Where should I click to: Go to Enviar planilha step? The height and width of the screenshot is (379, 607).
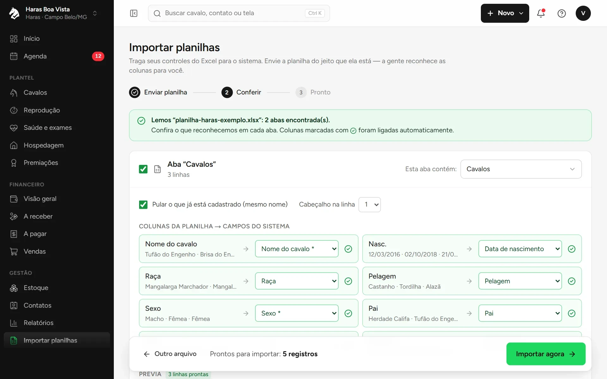point(158,92)
